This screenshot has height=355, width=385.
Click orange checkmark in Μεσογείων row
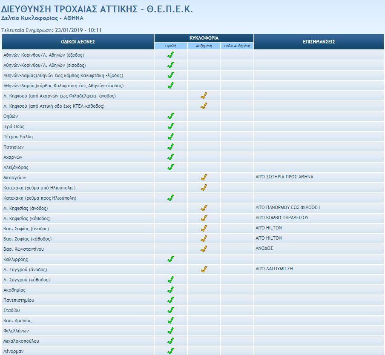pyautogui.click(x=204, y=177)
